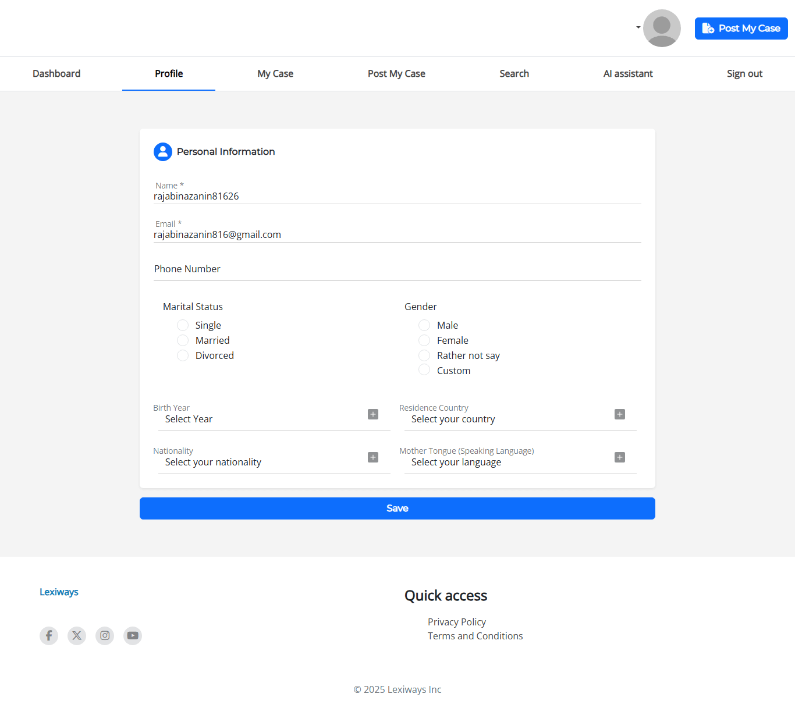Click the user avatar picture
Image resolution: width=795 pixels, height=708 pixels.
coord(662,28)
